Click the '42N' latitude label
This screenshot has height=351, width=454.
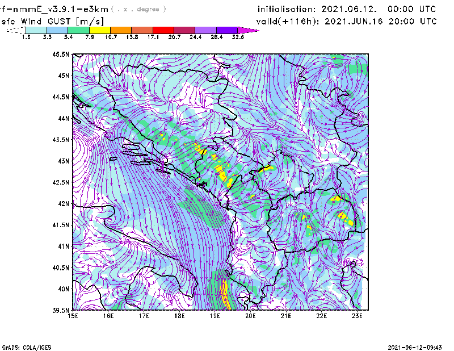coord(64,204)
